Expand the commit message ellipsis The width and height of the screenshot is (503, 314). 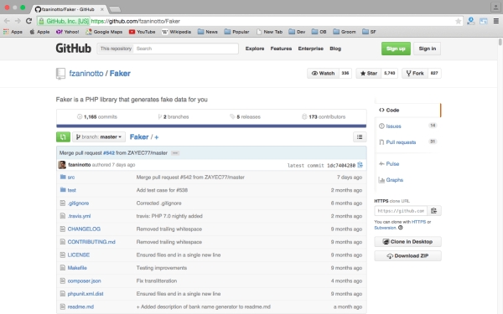[175, 153]
